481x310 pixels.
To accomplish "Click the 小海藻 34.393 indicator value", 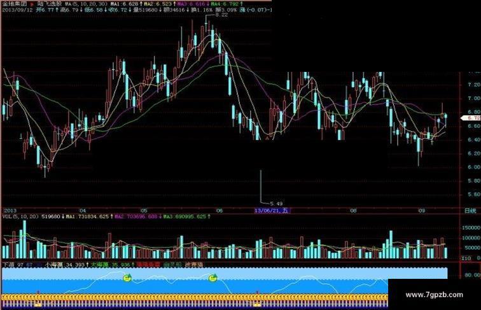I will [x=64, y=265].
